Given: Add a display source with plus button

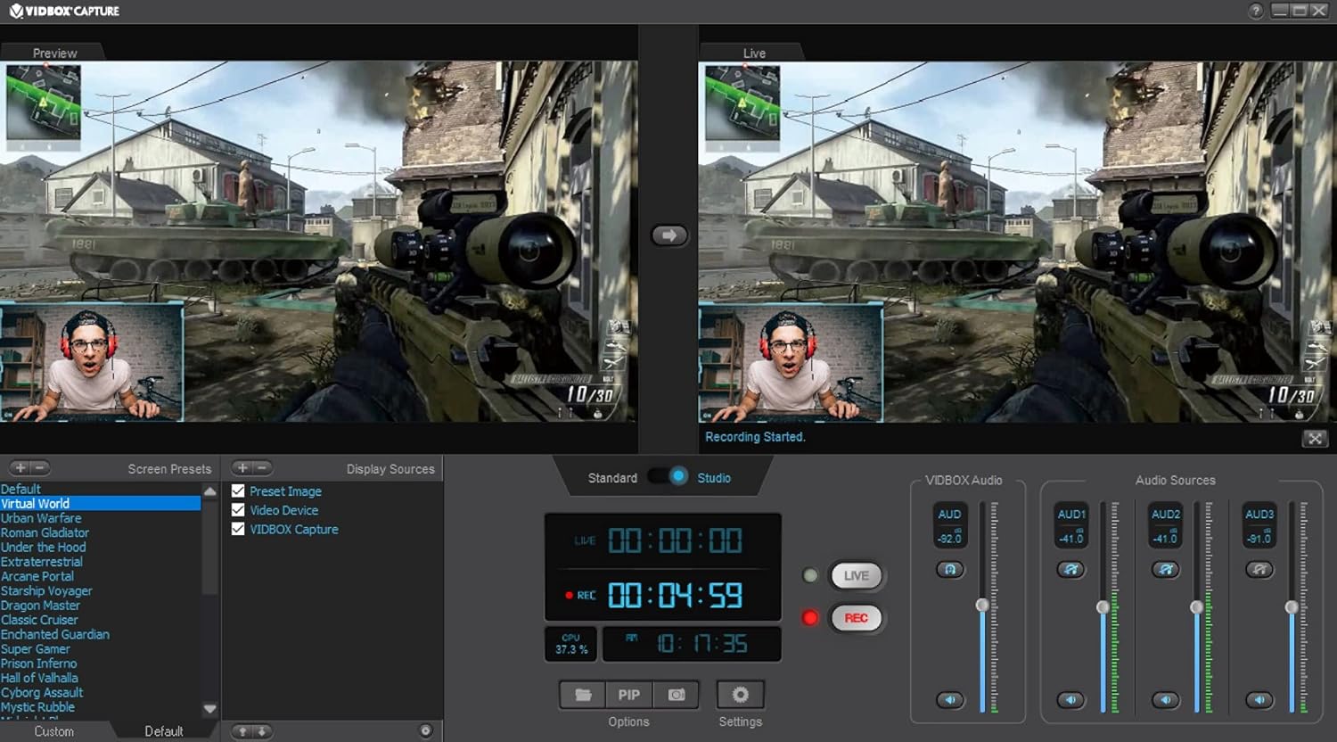Looking at the screenshot, I should click(x=242, y=468).
